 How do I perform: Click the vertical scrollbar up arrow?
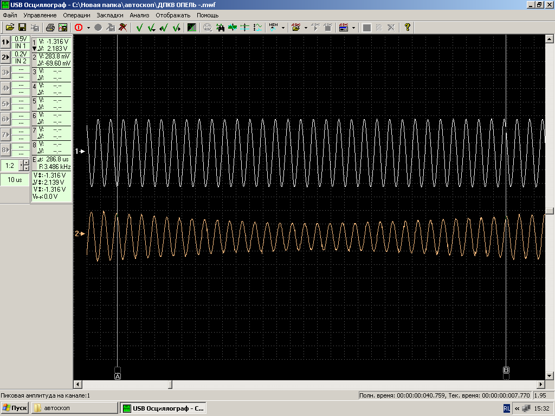(550, 38)
